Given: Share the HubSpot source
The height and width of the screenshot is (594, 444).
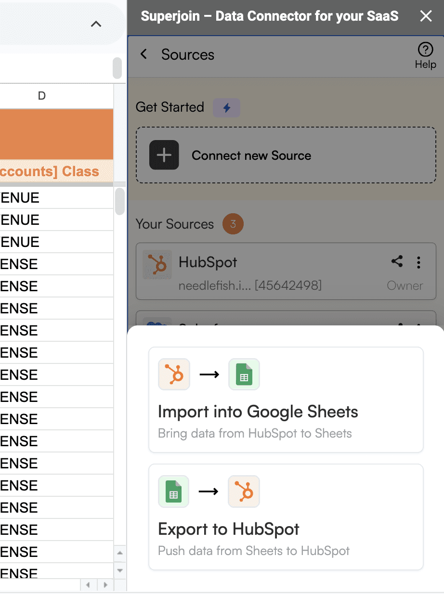Looking at the screenshot, I should pyautogui.click(x=397, y=262).
